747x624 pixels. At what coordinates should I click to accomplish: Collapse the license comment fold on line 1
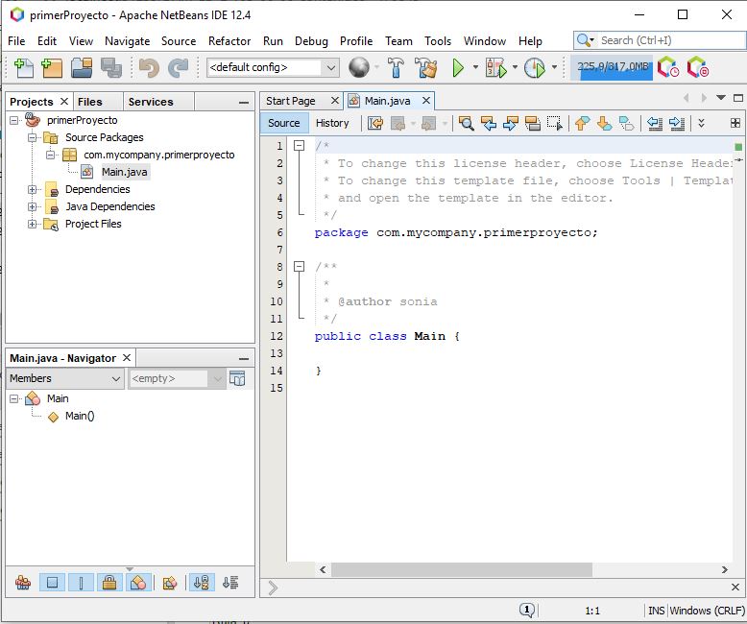coord(299,145)
